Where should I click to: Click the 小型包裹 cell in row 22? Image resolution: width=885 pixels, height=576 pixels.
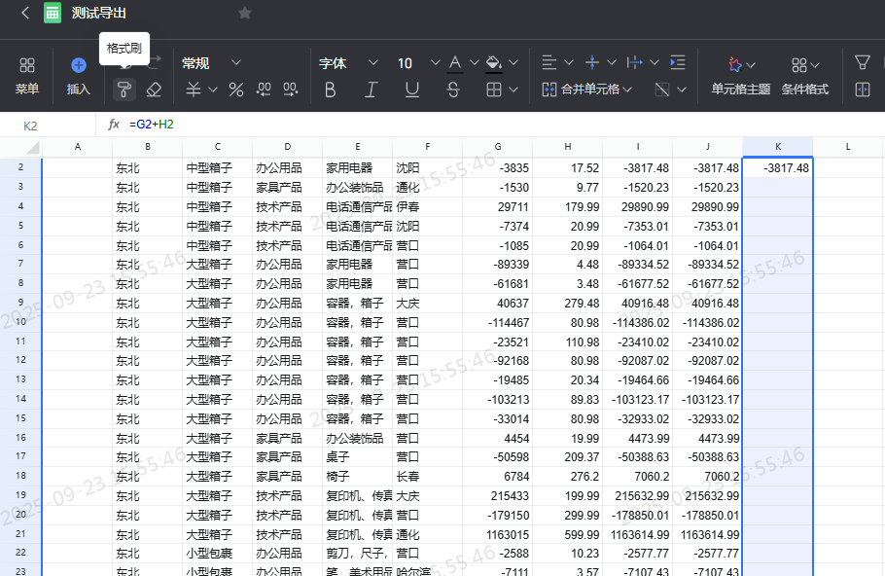[217, 554]
